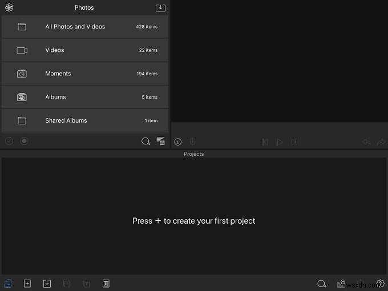Click the Moments clock-camera icon

pyautogui.click(x=22, y=74)
